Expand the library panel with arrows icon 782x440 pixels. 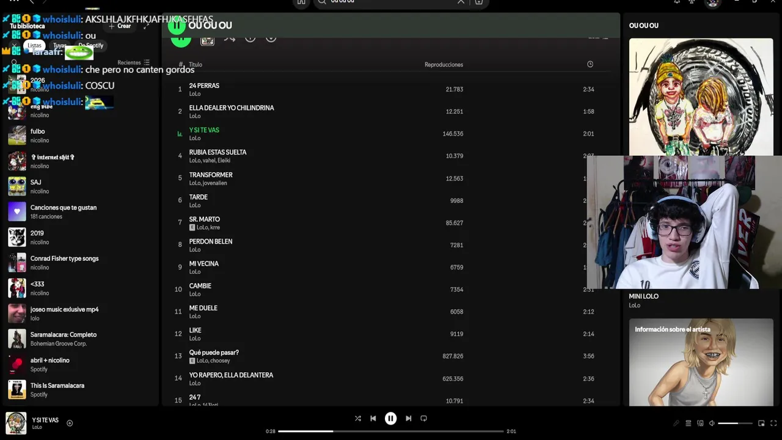tap(146, 26)
